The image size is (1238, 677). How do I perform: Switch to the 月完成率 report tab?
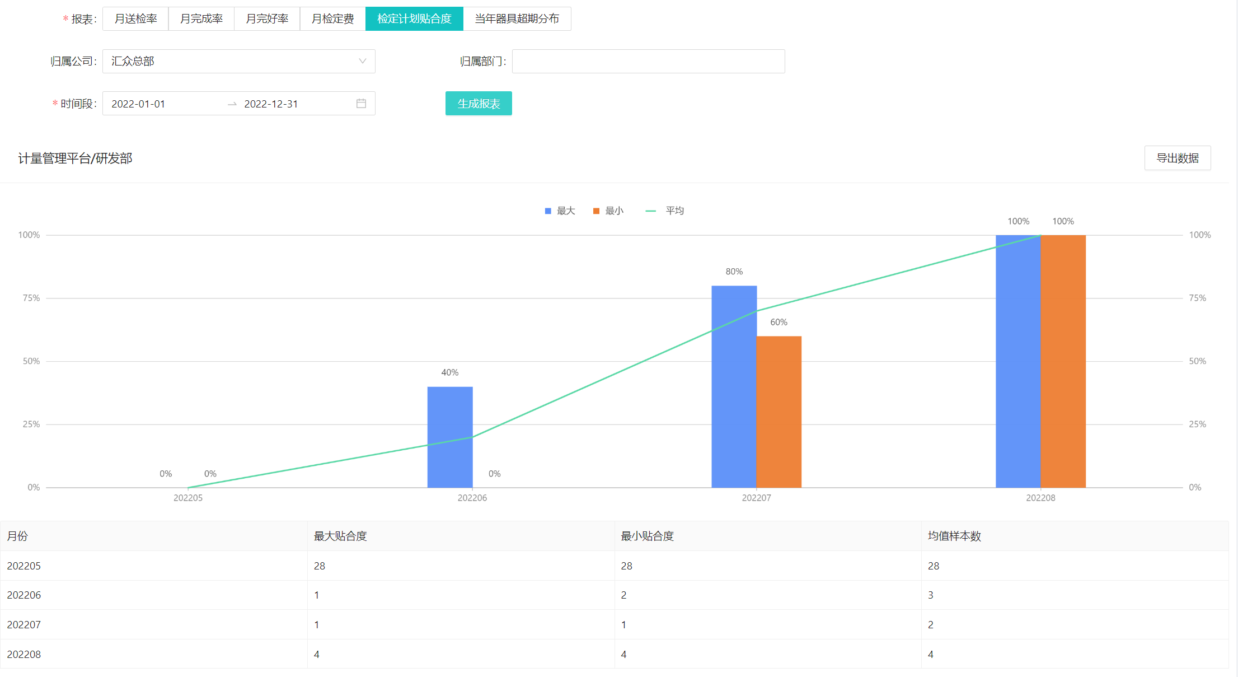(x=201, y=18)
